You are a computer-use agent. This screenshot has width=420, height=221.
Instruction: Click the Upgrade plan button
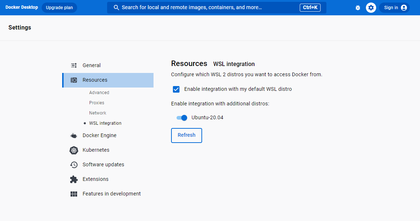[60, 8]
